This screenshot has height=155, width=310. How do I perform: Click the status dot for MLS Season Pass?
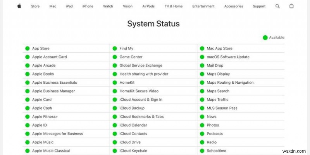coord(202,108)
